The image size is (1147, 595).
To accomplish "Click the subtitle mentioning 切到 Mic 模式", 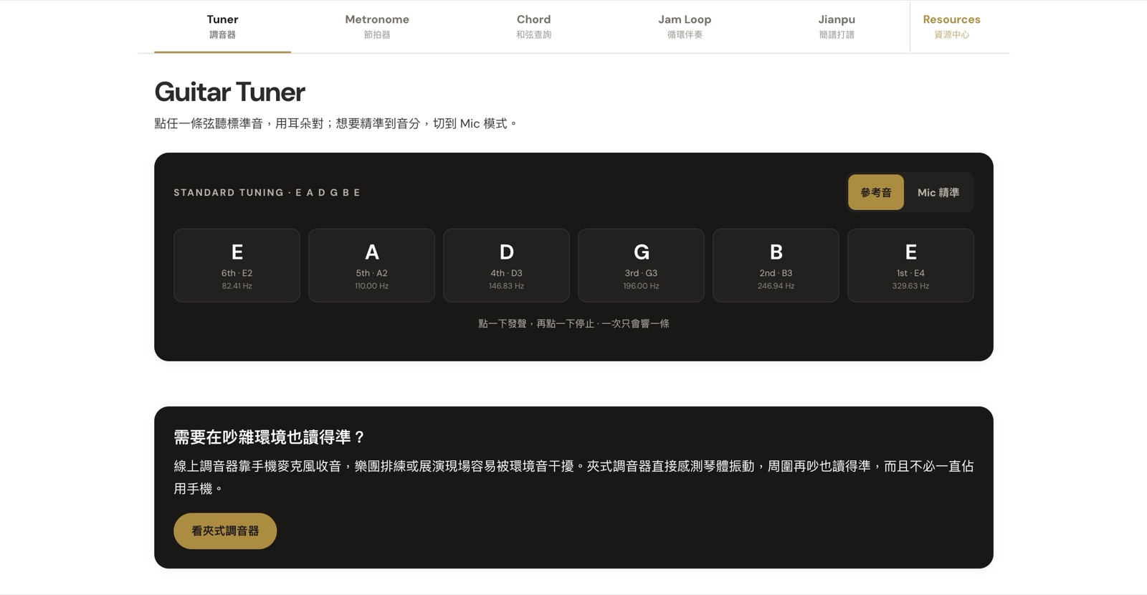I will (x=336, y=123).
